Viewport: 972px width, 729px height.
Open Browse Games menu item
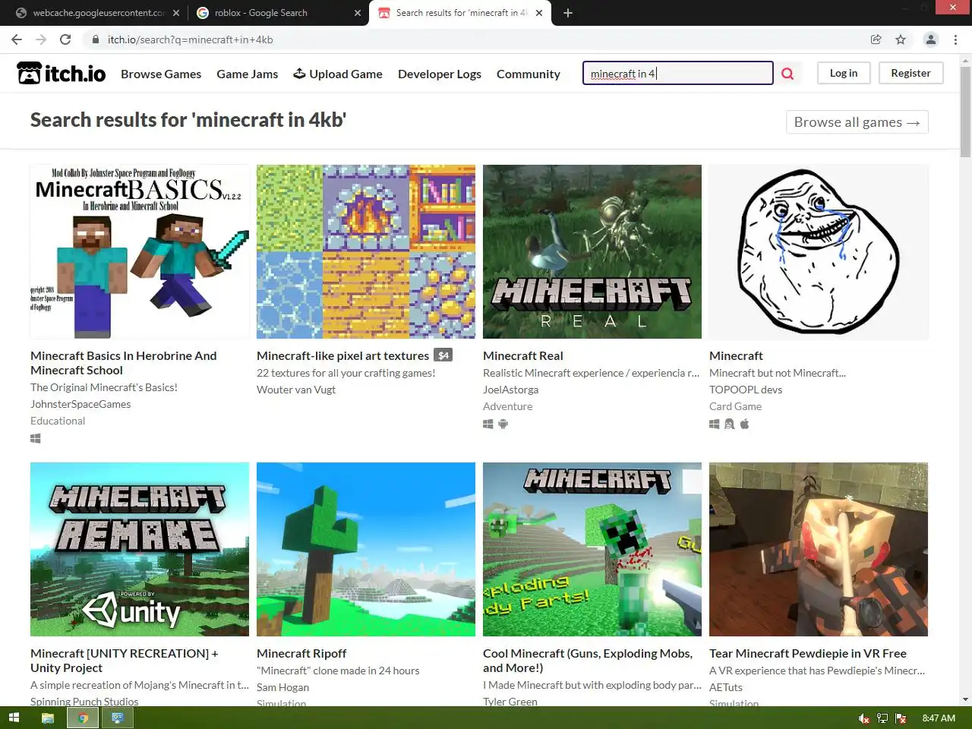pyautogui.click(x=161, y=74)
